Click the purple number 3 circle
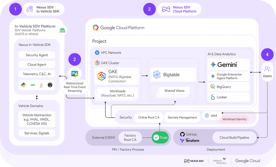This screenshot has width=276, height=167. pos(149,9)
